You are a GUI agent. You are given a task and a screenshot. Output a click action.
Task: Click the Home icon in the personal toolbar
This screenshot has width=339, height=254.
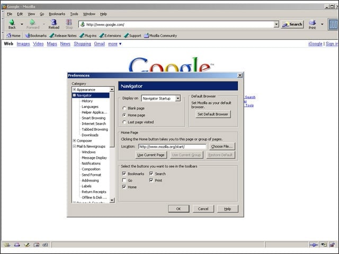(8, 35)
